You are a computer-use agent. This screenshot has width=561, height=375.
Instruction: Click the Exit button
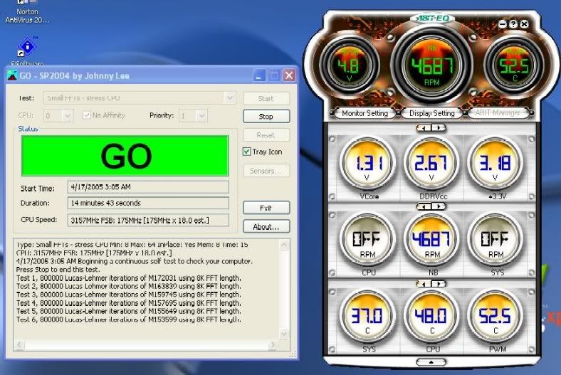266,208
